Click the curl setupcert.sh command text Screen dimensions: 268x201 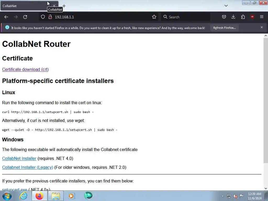pyautogui.click(x=48, y=112)
